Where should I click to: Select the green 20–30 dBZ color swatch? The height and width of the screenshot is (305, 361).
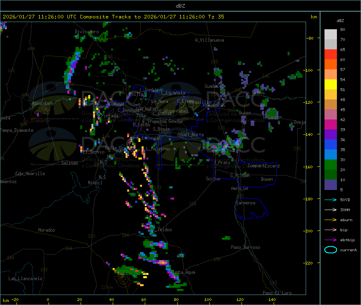[x=331, y=164]
